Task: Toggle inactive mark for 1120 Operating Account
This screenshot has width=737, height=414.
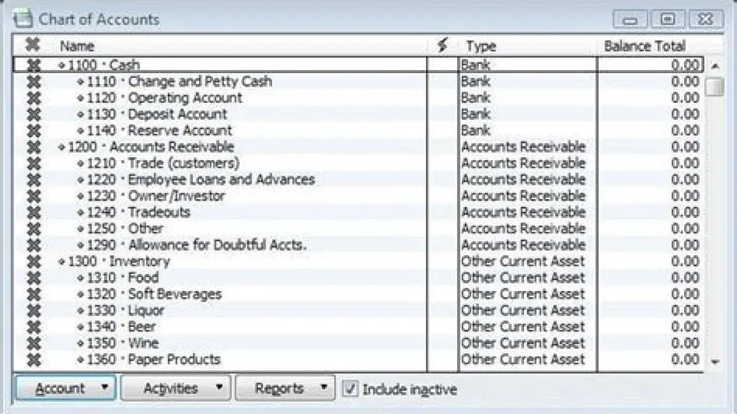Action: pos(34,98)
